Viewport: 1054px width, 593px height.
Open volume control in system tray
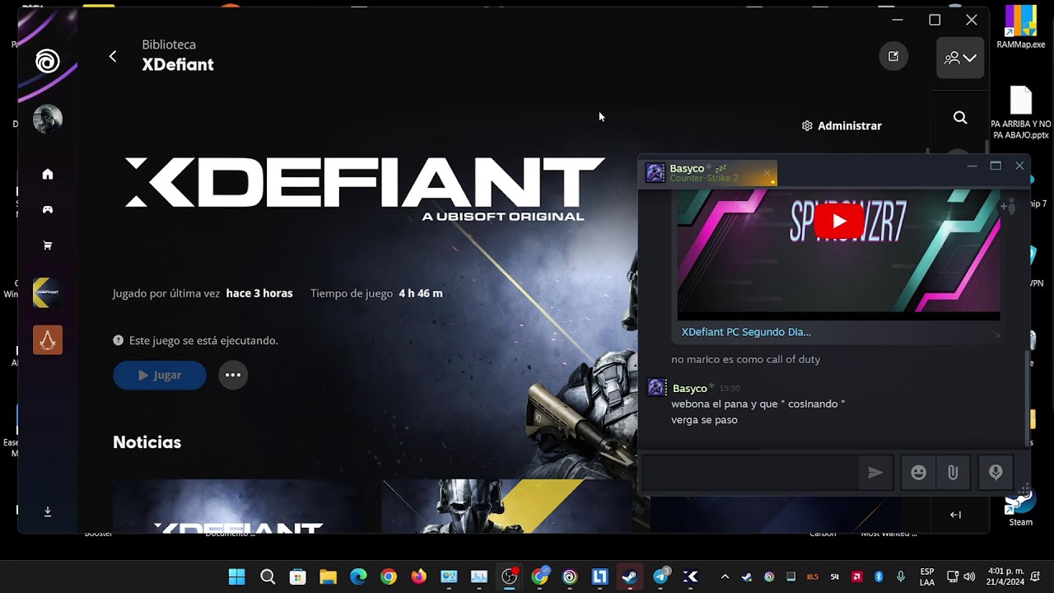tap(969, 577)
